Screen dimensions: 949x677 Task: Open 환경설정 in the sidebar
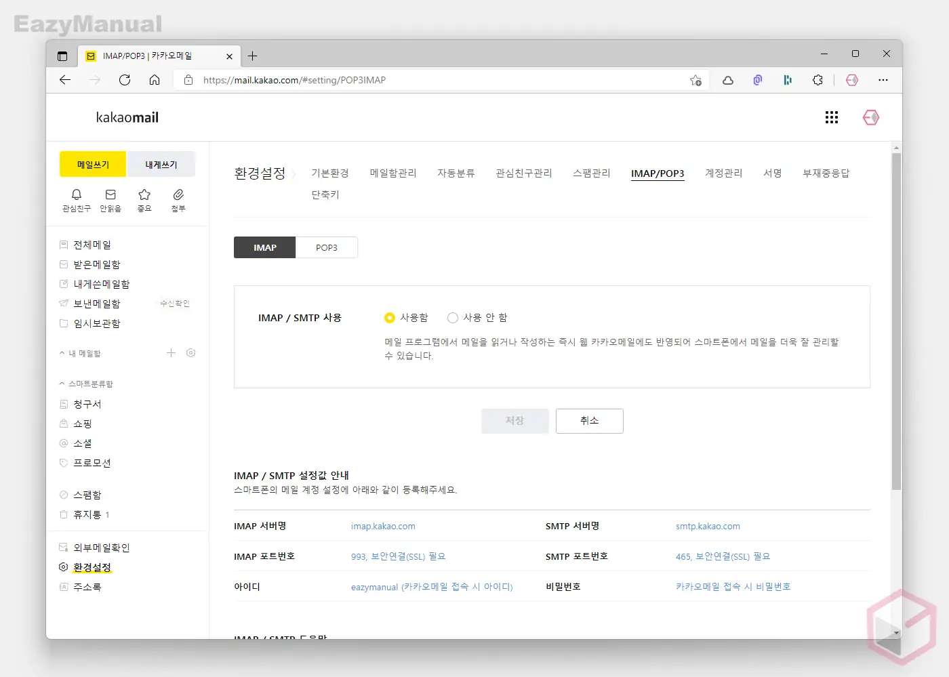(x=92, y=568)
